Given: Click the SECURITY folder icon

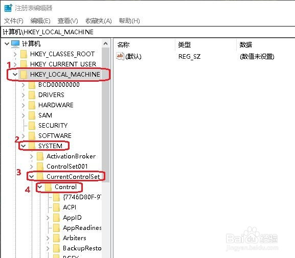Looking at the screenshot, I should click(x=32, y=126).
